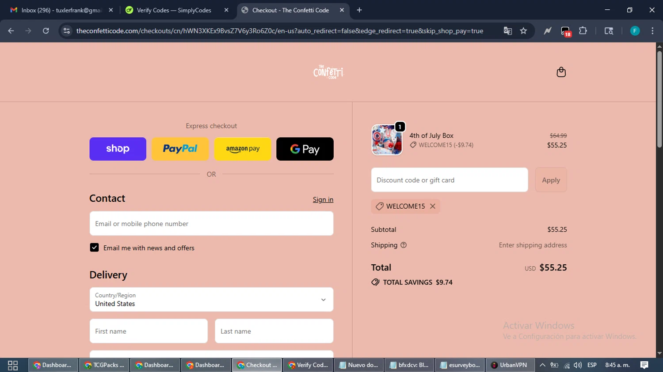Click the ESP language indicator
The width and height of the screenshot is (663, 372).
592,365
